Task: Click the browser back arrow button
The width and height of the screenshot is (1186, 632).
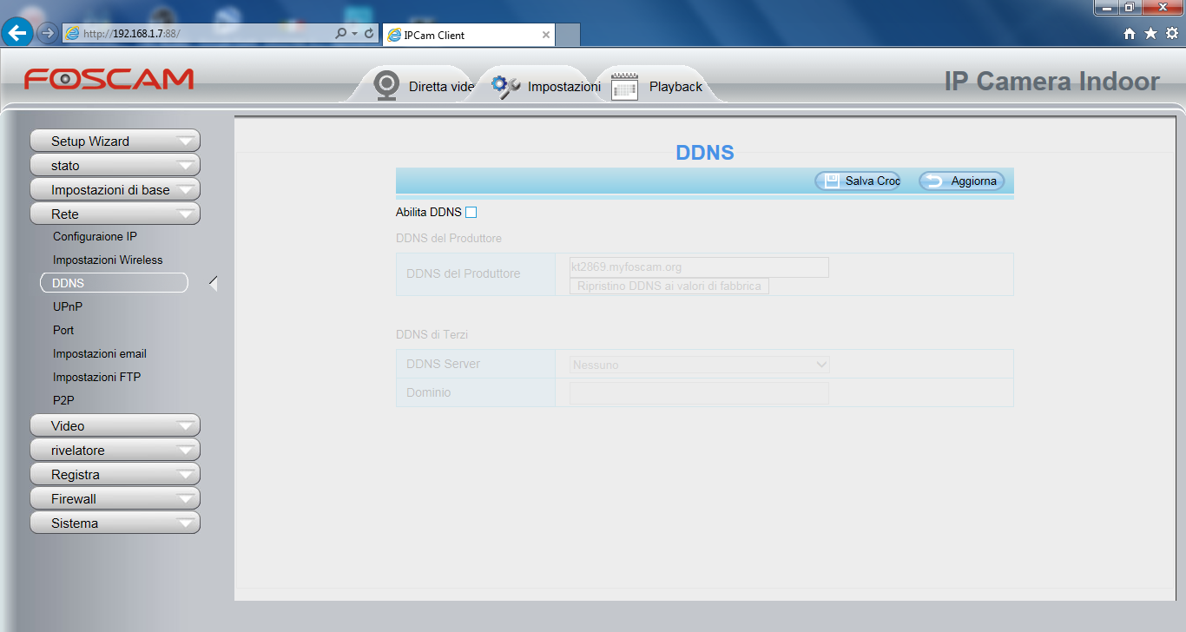Action: pyautogui.click(x=17, y=33)
